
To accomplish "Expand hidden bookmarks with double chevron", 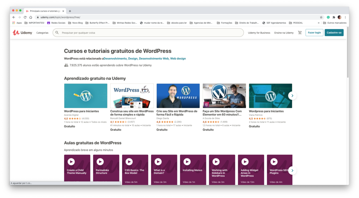I will pyautogui.click(x=318, y=23).
